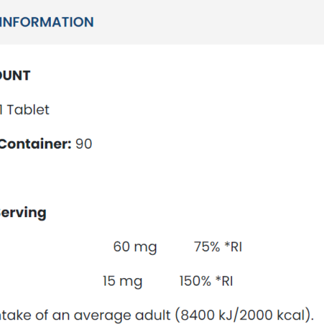Image resolution: width=324 pixels, height=324 pixels.
Task: Click the bold "Container:" label
Action: (35, 144)
